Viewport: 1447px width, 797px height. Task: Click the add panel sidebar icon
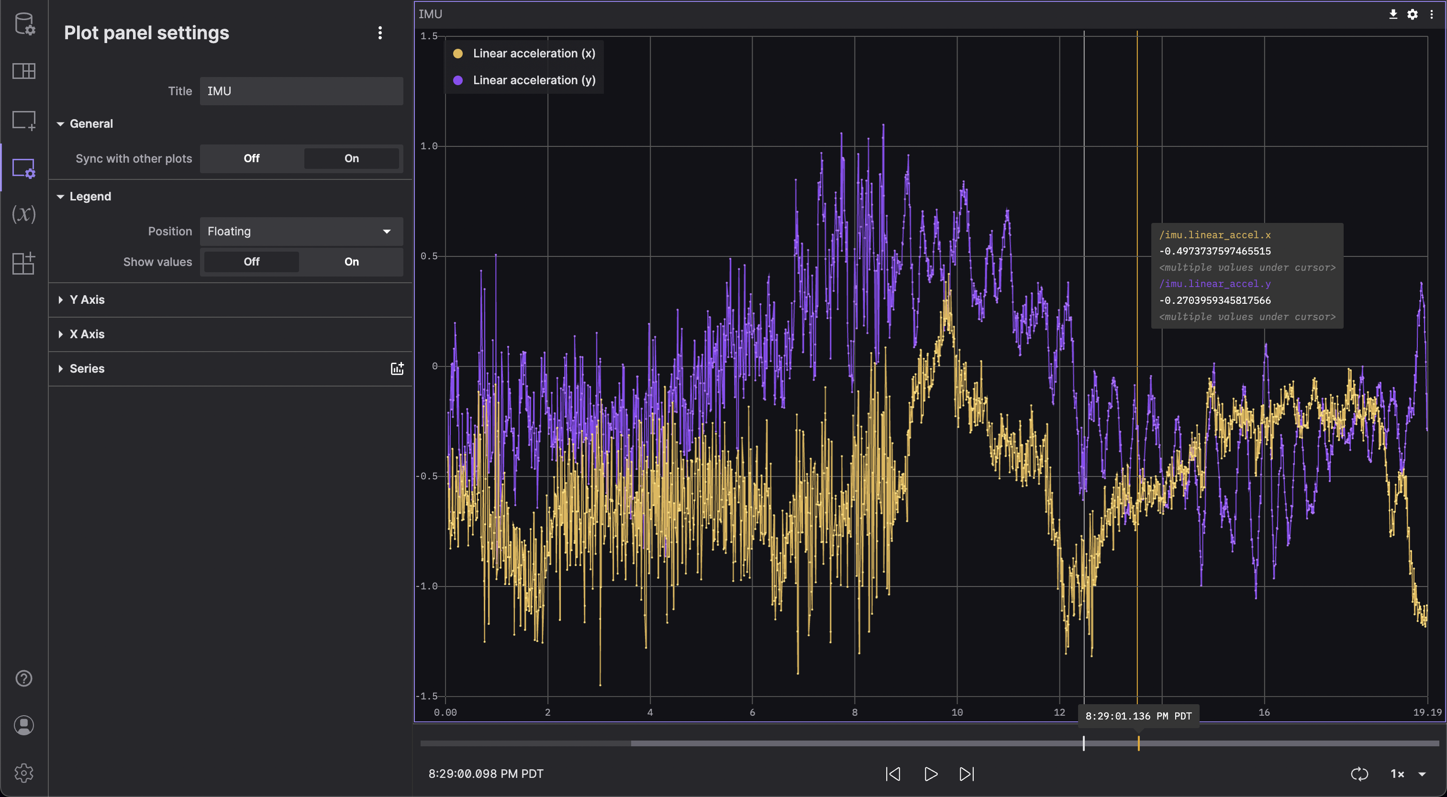pos(23,120)
